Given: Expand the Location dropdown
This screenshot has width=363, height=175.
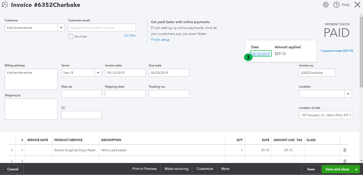Looking at the screenshot, I should point(348,94).
